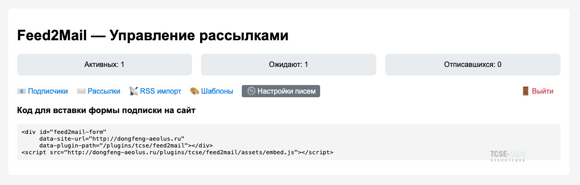The image size is (580, 185).
Task: Click the Код для вставки формы heading
Action: pyautogui.click(x=106, y=111)
